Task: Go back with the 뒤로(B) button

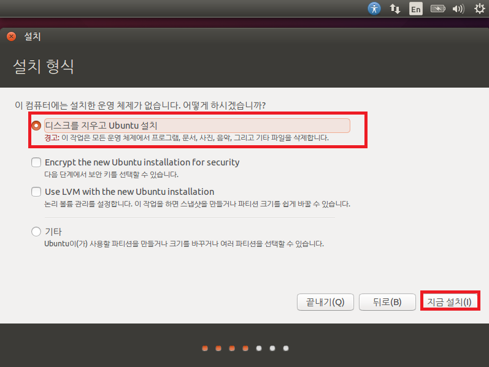Action: point(387,302)
